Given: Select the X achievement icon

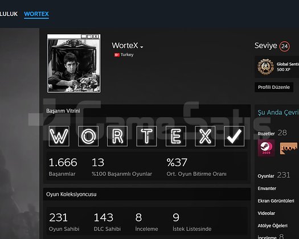Looking at the screenshot, I should pyautogui.click(x=205, y=136).
